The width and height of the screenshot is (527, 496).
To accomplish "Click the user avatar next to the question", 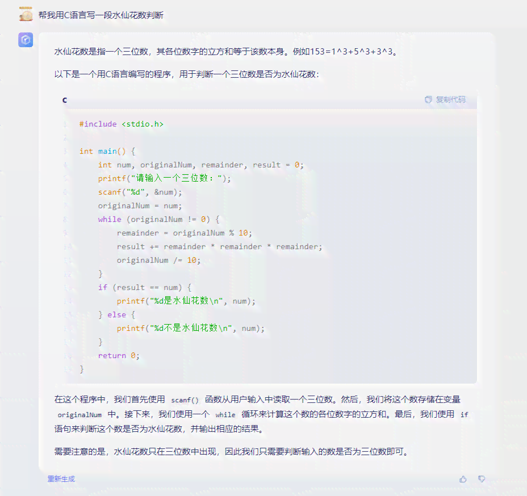I will tap(26, 14).
